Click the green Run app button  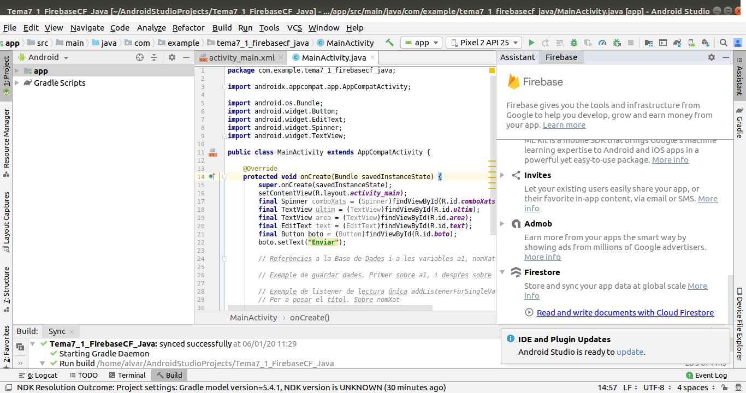click(531, 43)
